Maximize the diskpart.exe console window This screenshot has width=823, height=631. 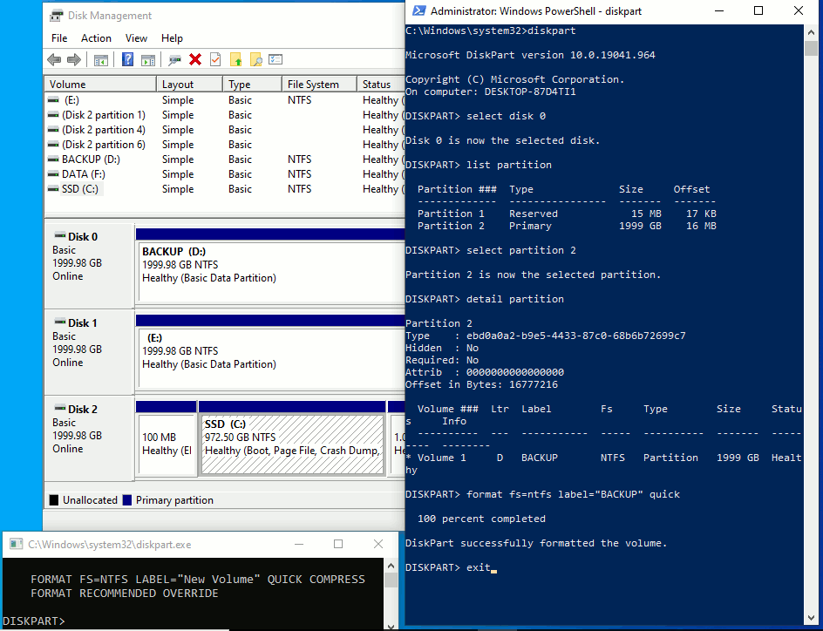tap(338, 544)
